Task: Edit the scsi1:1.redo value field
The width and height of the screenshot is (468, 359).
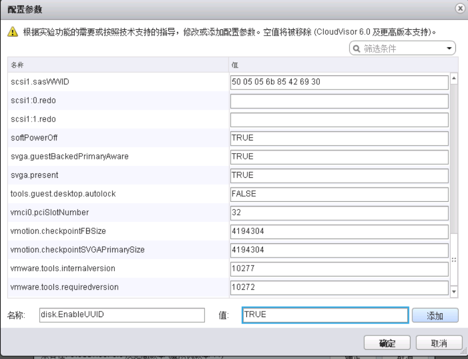Action: pyautogui.click(x=339, y=119)
